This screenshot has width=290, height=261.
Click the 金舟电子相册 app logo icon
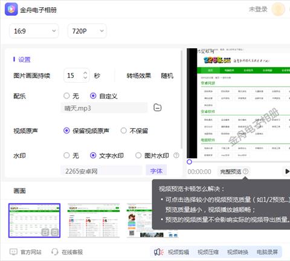click(11, 9)
